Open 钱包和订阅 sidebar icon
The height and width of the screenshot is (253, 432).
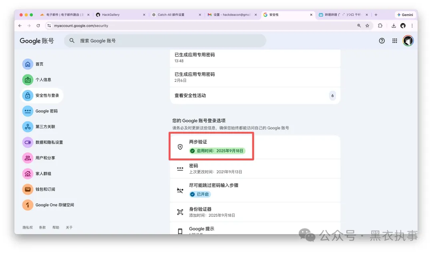(x=28, y=189)
